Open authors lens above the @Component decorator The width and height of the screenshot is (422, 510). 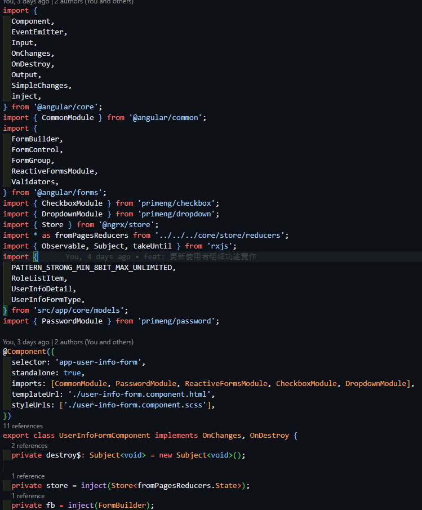coord(68,342)
